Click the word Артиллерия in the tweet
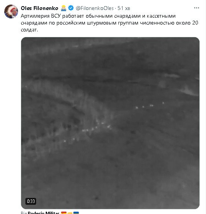 tap(35, 16)
